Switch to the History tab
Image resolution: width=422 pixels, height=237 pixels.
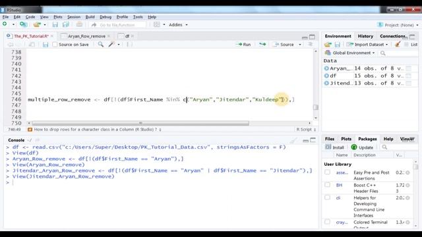[365, 36]
